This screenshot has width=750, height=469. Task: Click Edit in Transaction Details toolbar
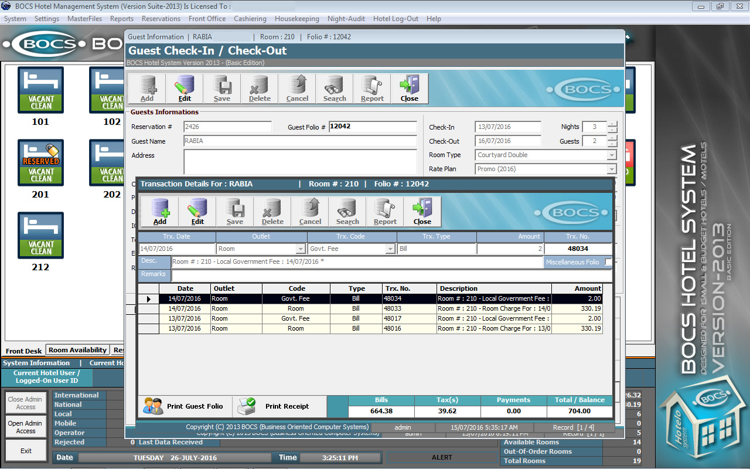[197, 212]
